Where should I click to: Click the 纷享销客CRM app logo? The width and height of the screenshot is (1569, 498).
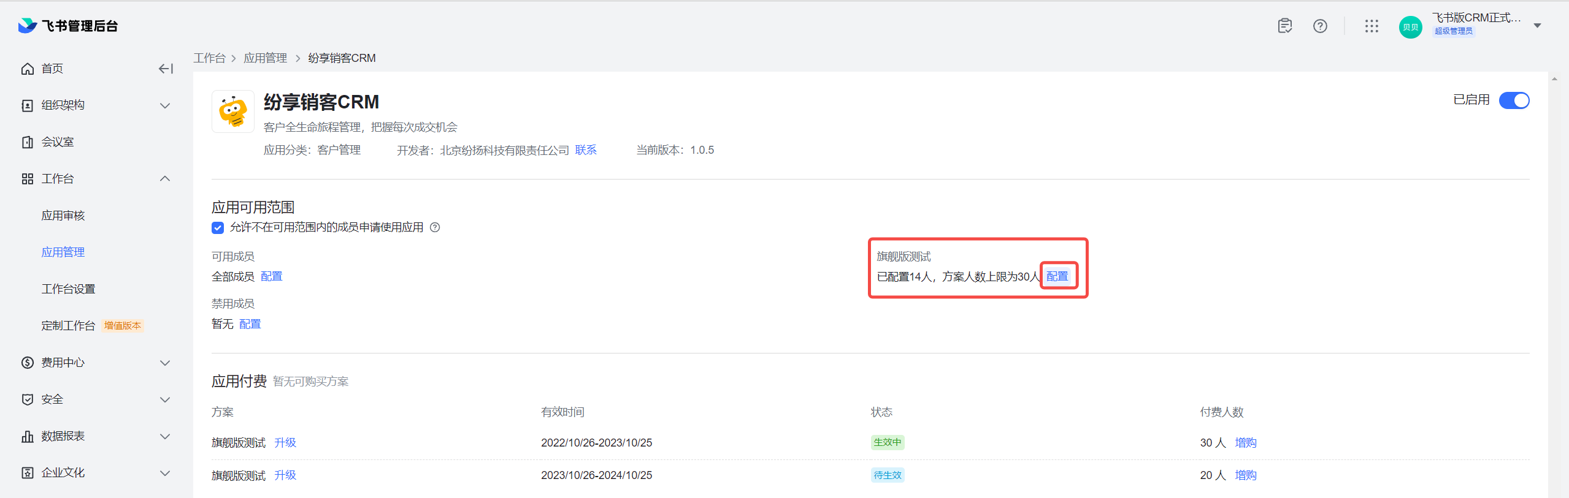click(x=233, y=111)
